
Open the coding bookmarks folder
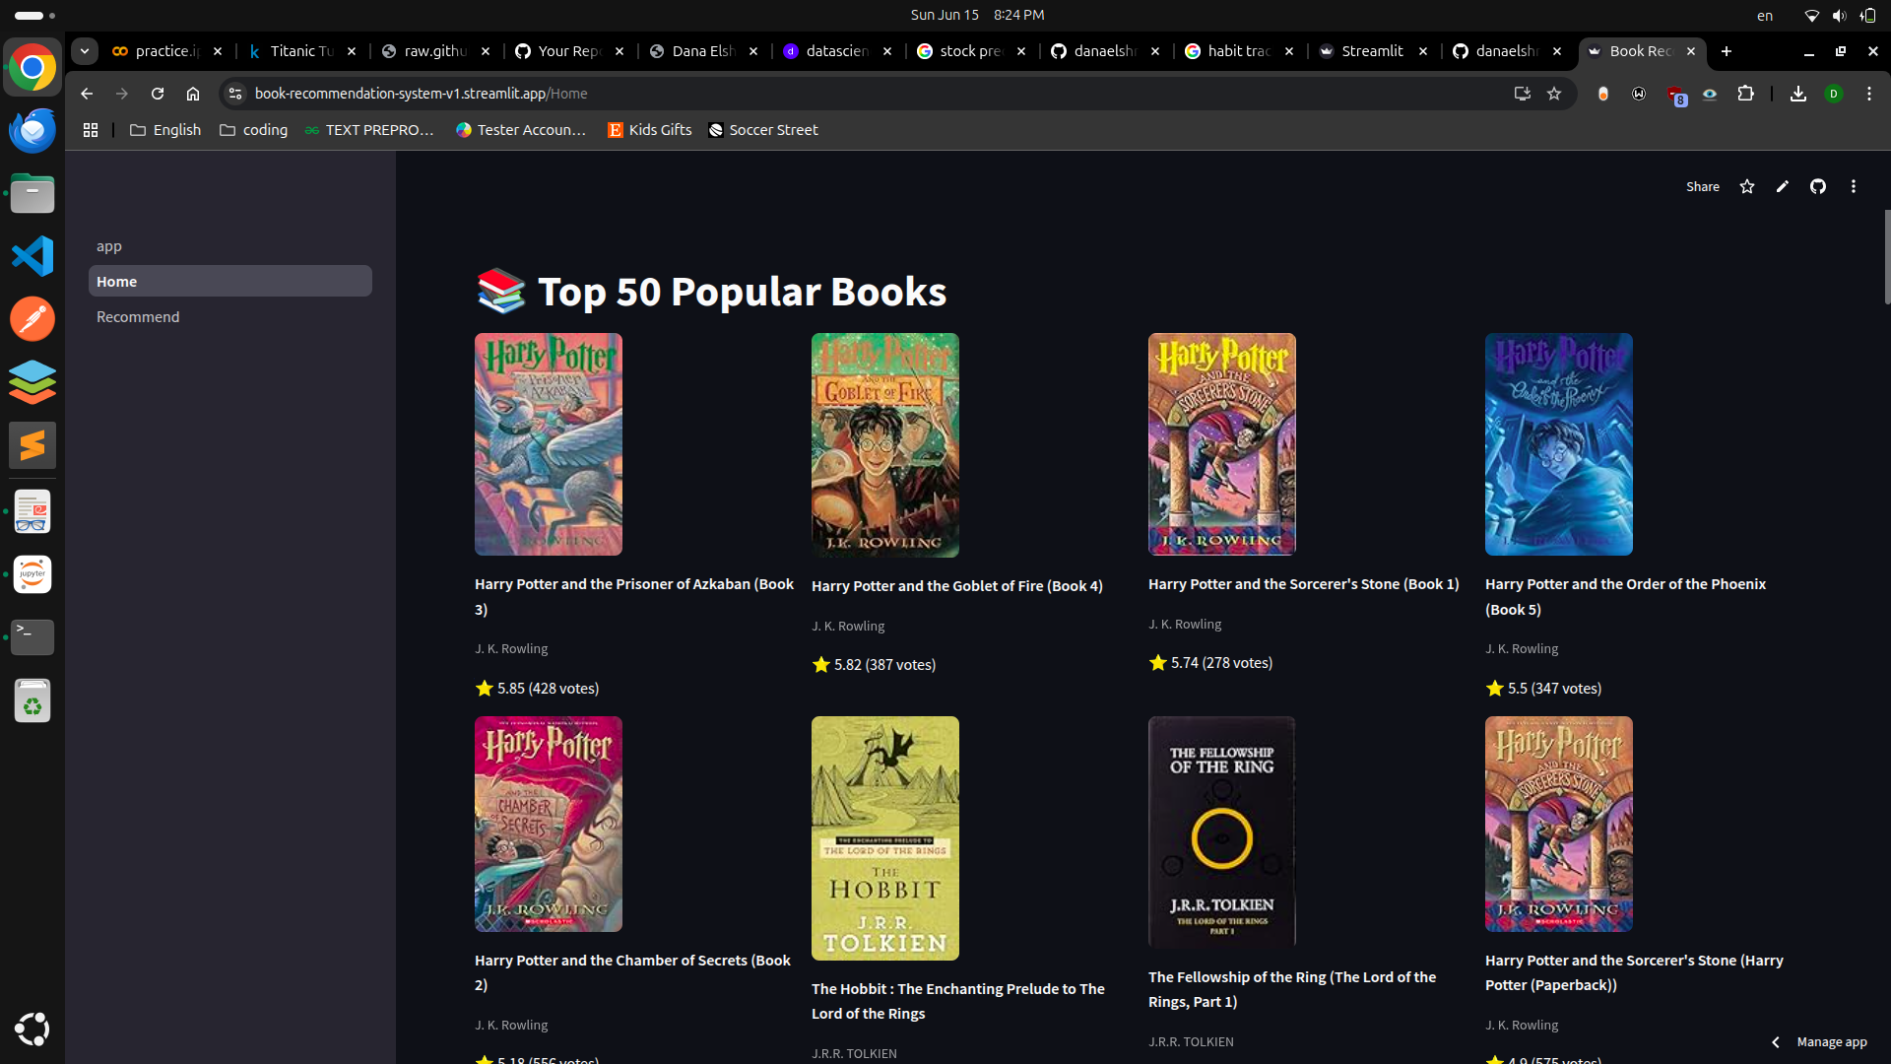click(253, 130)
